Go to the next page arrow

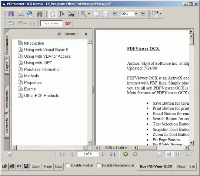click(x=103, y=154)
